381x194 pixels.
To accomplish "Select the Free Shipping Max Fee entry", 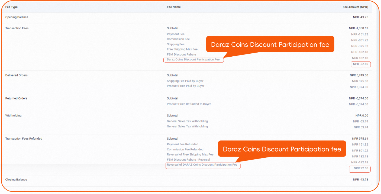I will click(182, 49).
